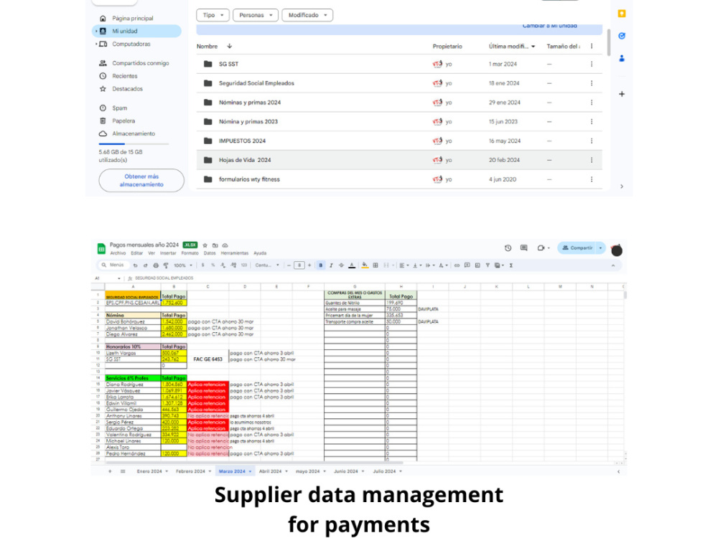Switch to the Abril 2024 sheet tab
Screen dimensions: 718x538
pos(270,471)
